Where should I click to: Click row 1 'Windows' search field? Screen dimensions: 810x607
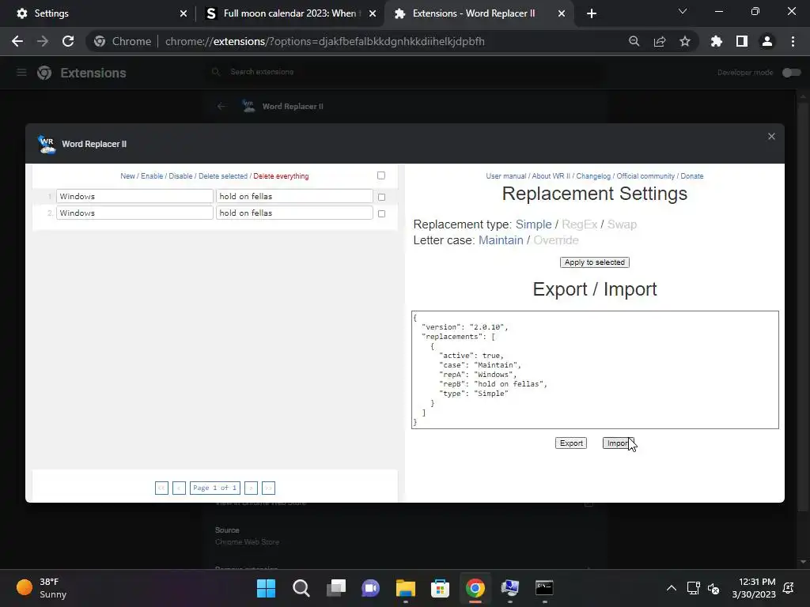(134, 196)
